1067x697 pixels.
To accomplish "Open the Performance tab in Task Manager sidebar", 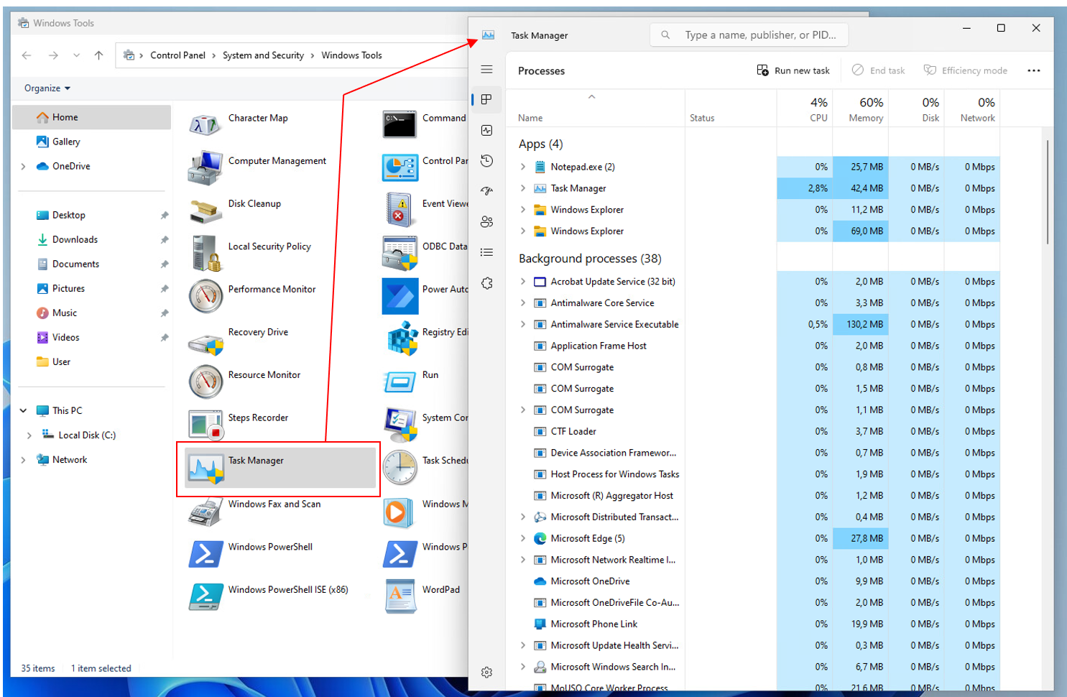I will tap(486, 130).
